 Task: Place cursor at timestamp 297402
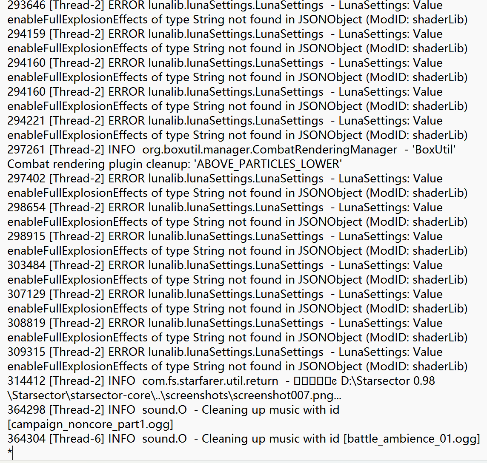pyautogui.click(x=26, y=179)
